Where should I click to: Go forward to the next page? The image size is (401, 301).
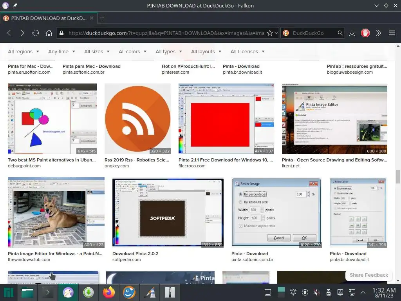(22, 33)
